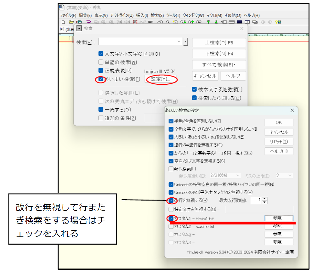Screen dimensions: 312x272
Task: Click the Open folder toolbar icon
Action: (71, 22)
